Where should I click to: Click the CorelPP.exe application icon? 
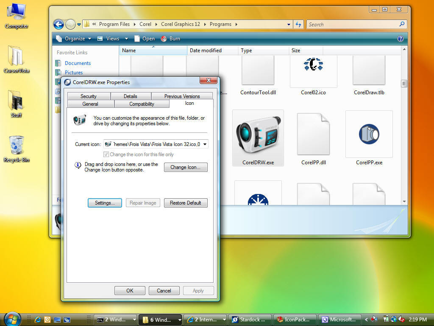pos(368,134)
